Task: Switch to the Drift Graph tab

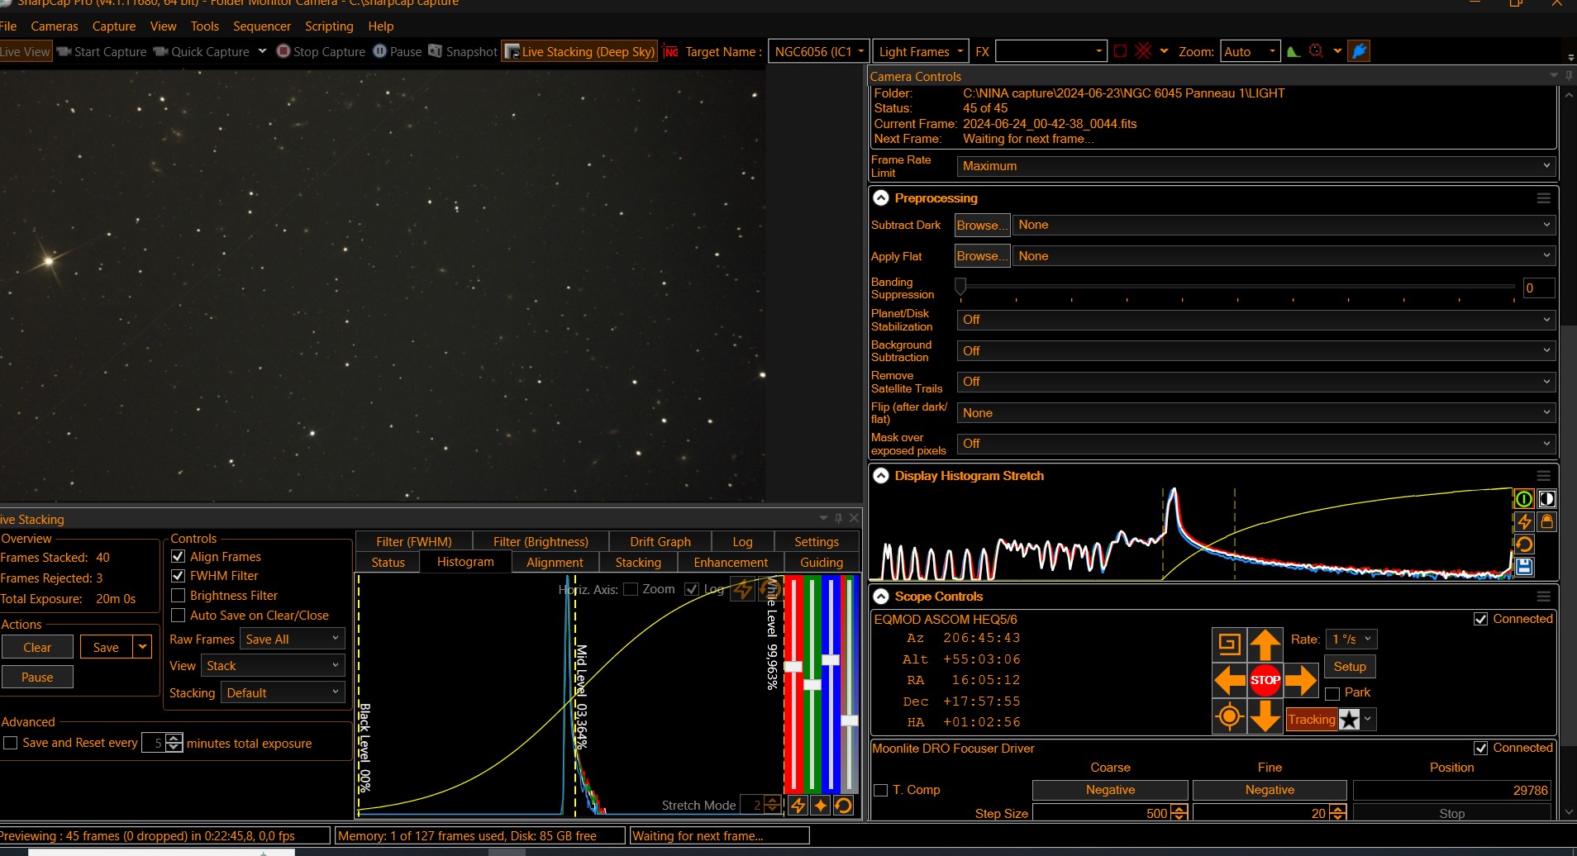Action: [x=660, y=542]
